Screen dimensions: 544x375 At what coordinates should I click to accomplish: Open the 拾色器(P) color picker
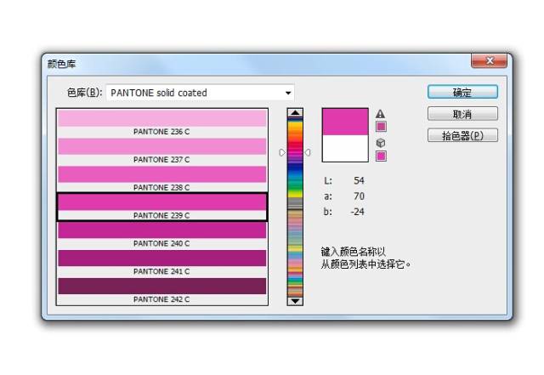pos(462,136)
